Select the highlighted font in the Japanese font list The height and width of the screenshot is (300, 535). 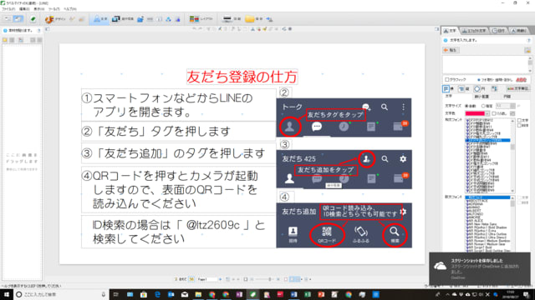(x=488, y=140)
